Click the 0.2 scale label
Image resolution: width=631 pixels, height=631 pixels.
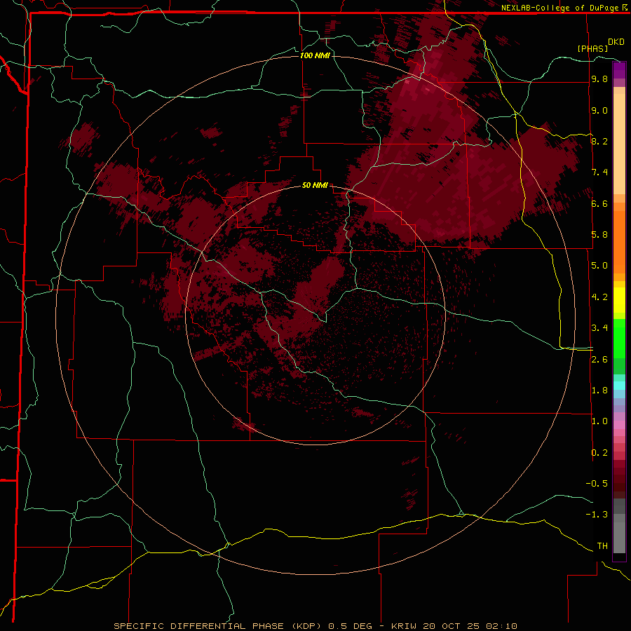[599, 453]
